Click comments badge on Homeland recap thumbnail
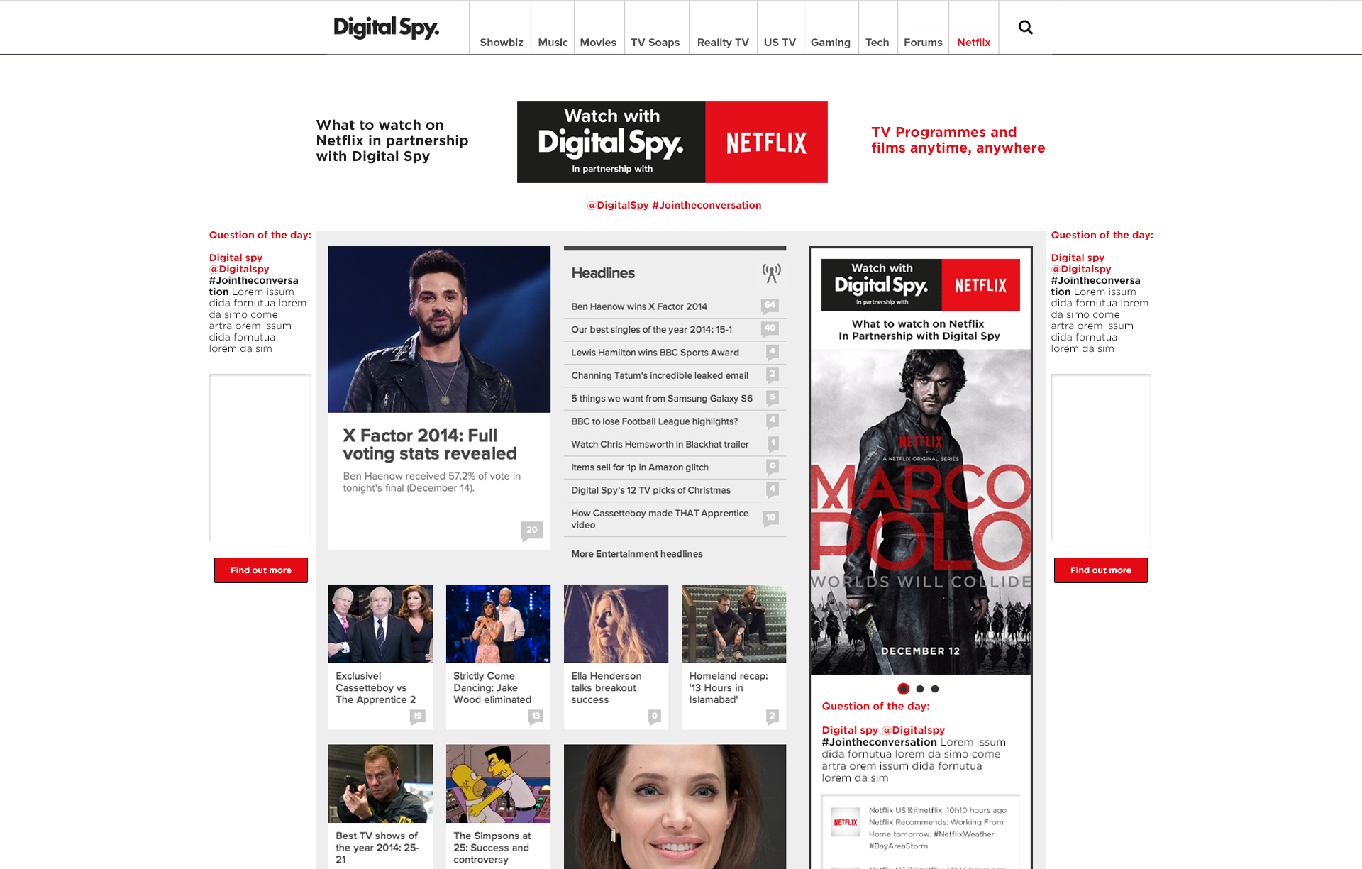 pos(773,716)
